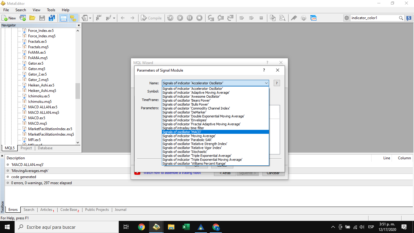Viewport: 414px width, 233px height.
Task: Open the New Project icon
Action: point(23,18)
